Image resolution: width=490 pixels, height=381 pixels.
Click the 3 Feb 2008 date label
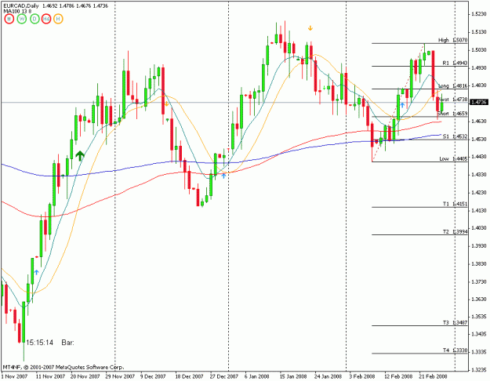[x=362, y=376]
